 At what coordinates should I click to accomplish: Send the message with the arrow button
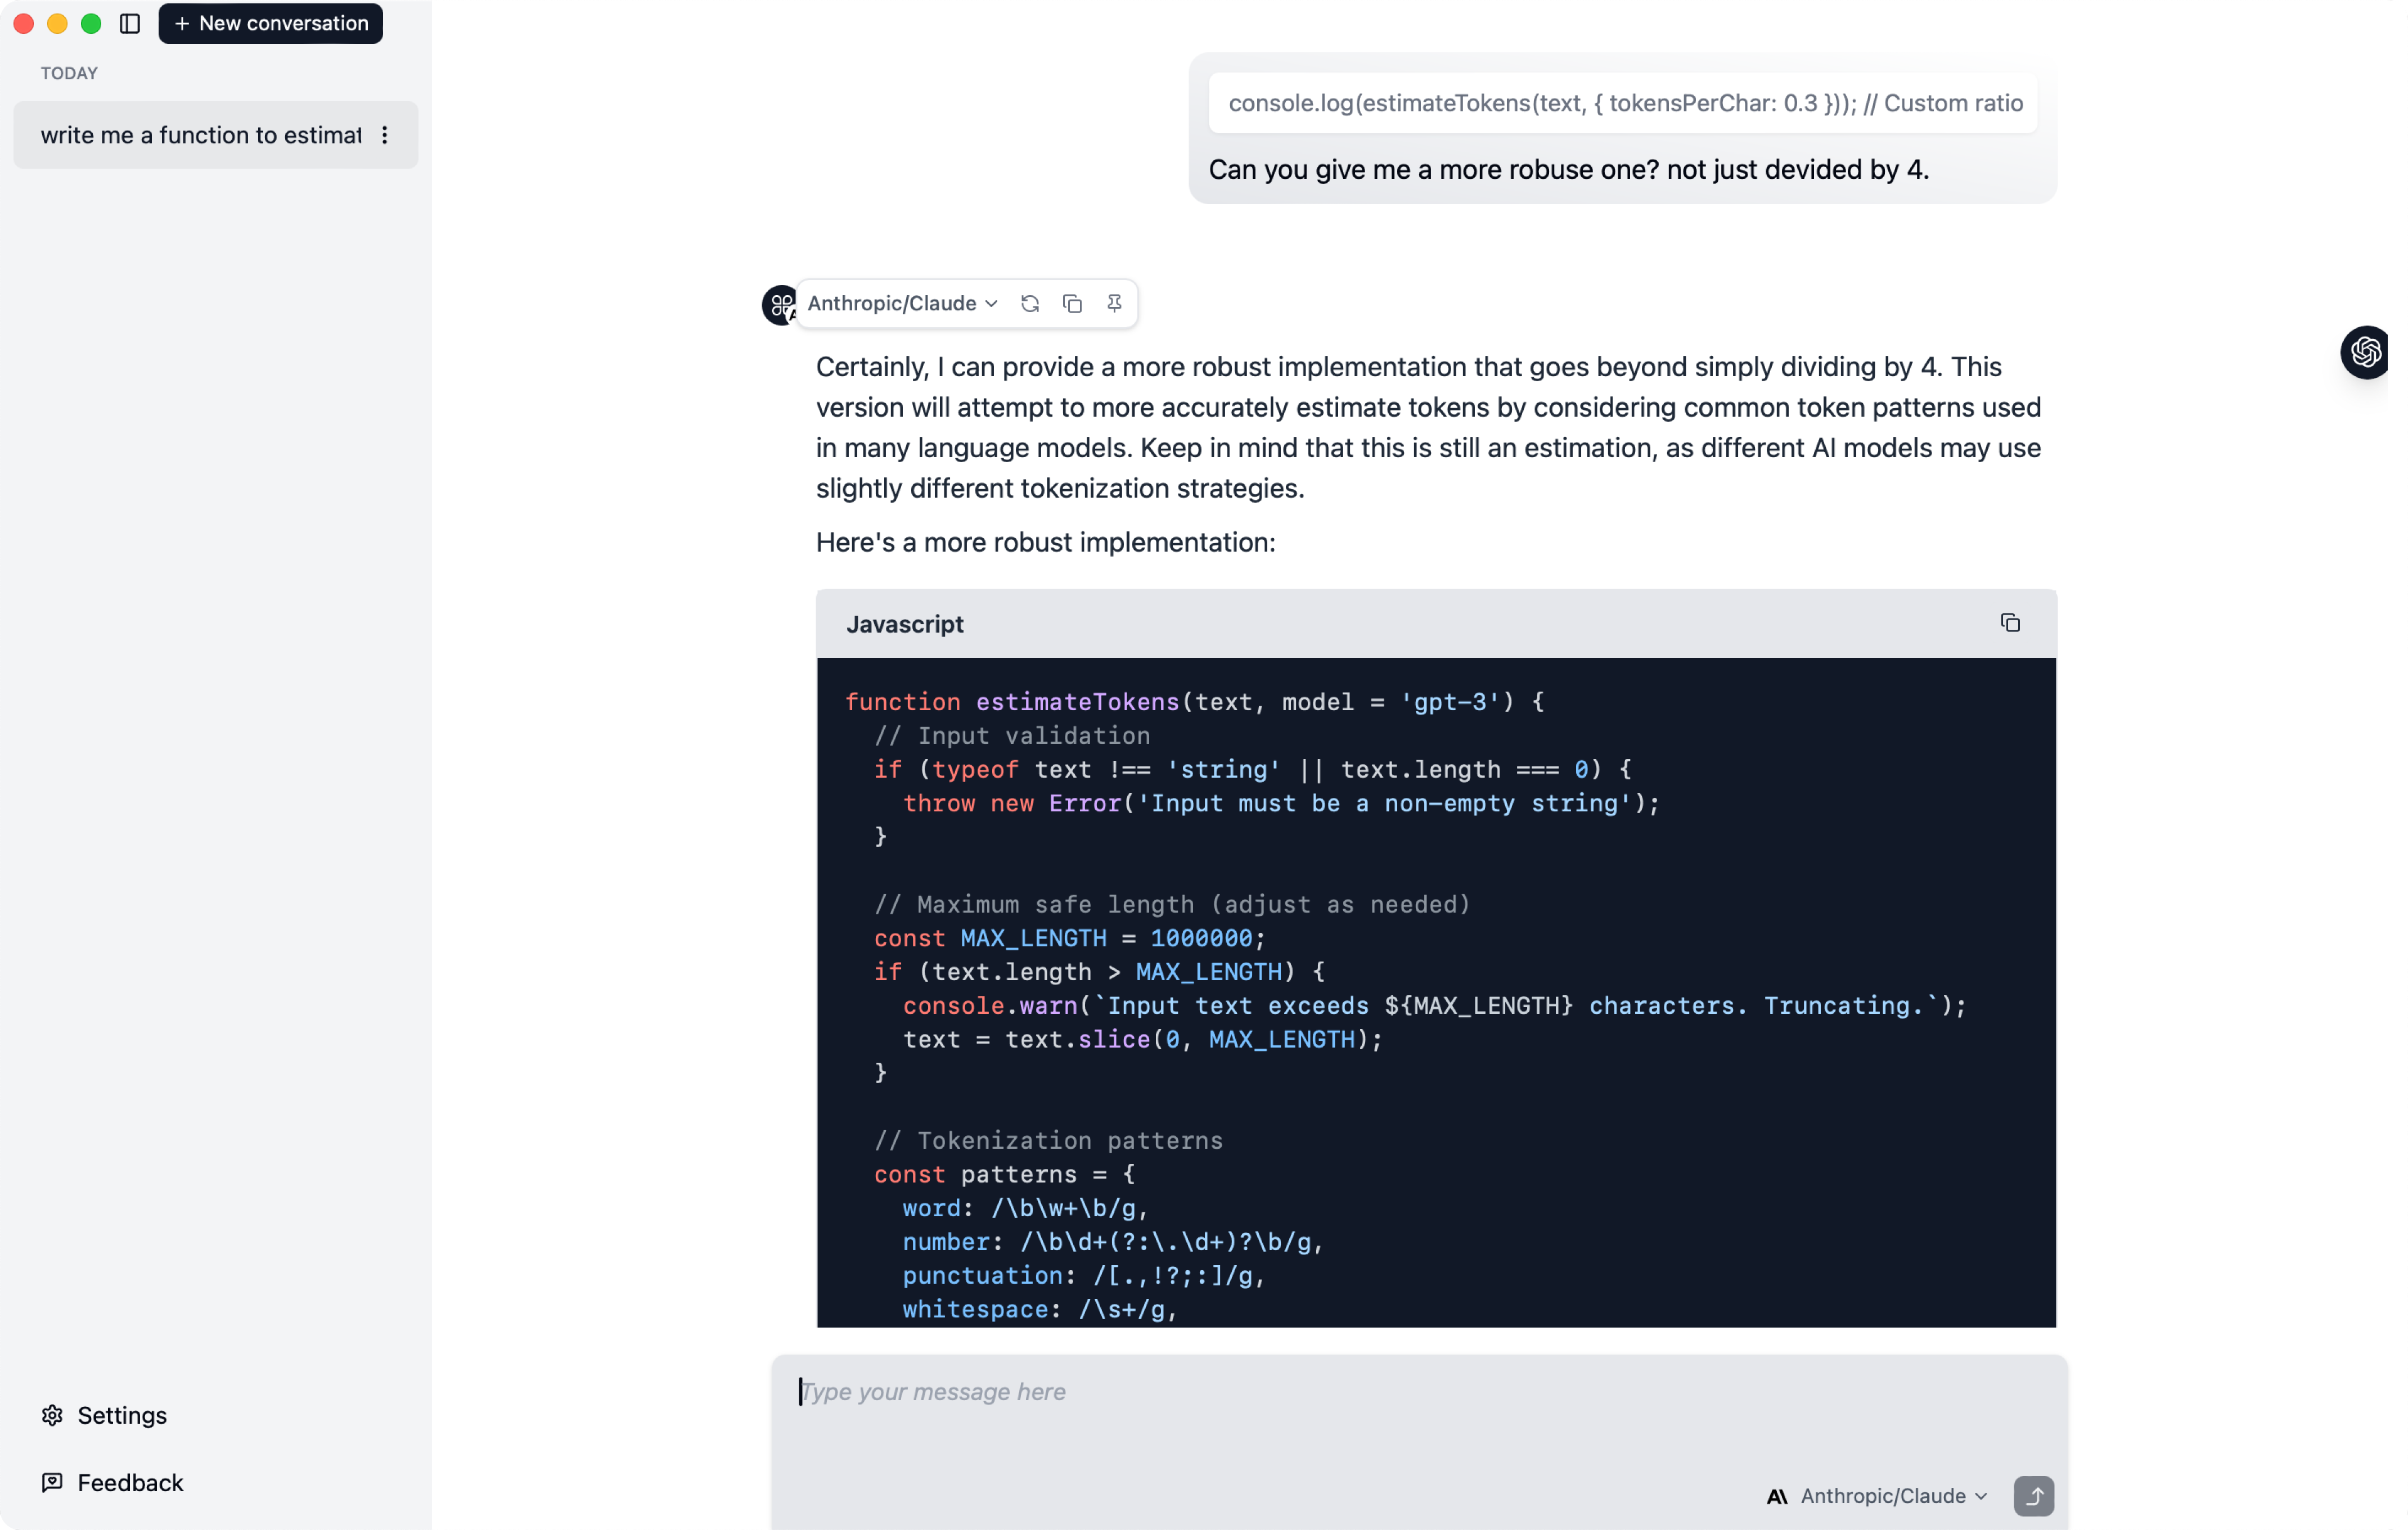point(2034,1495)
